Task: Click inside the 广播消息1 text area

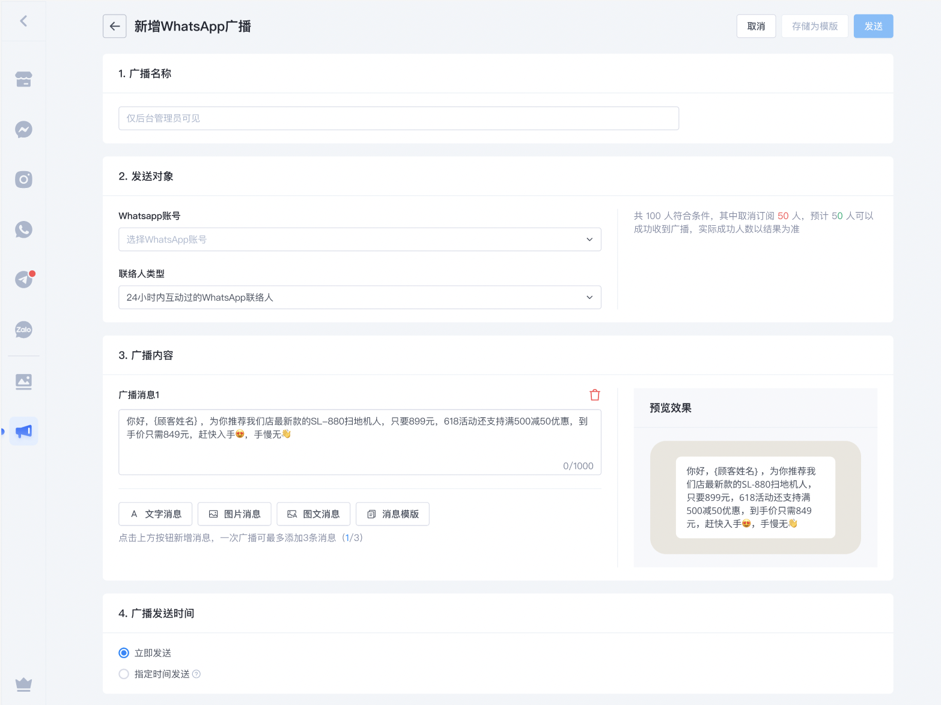Action: [x=360, y=442]
